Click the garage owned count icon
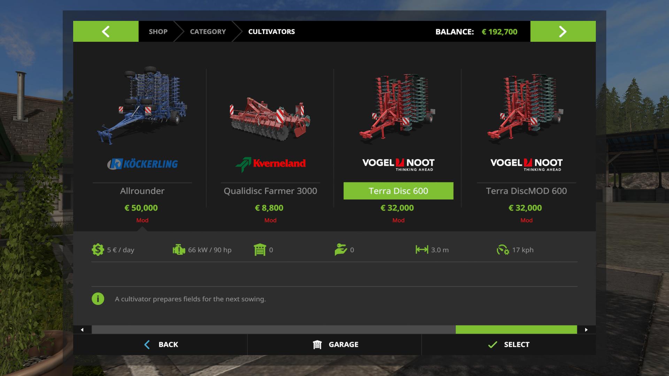The width and height of the screenshot is (669, 376). pos(260,250)
